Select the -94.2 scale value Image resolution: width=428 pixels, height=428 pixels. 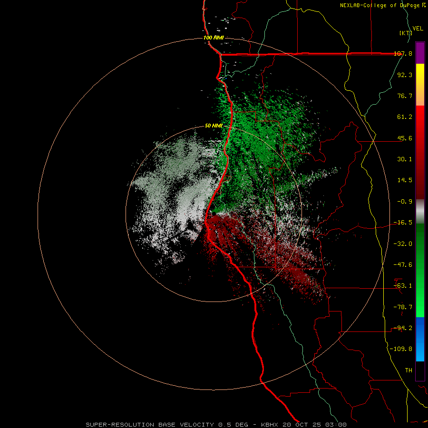(403, 328)
